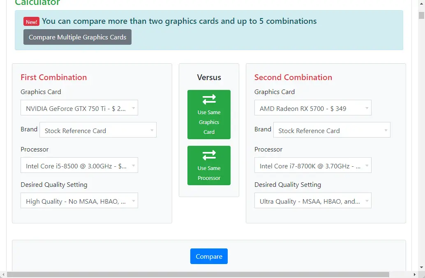The image size is (425, 278).
Task: Click Use Same Processor button
Action: click(x=209, y=165)
